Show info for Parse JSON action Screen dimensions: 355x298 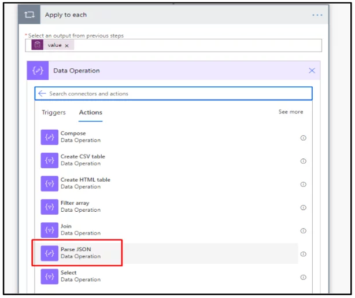303,254
